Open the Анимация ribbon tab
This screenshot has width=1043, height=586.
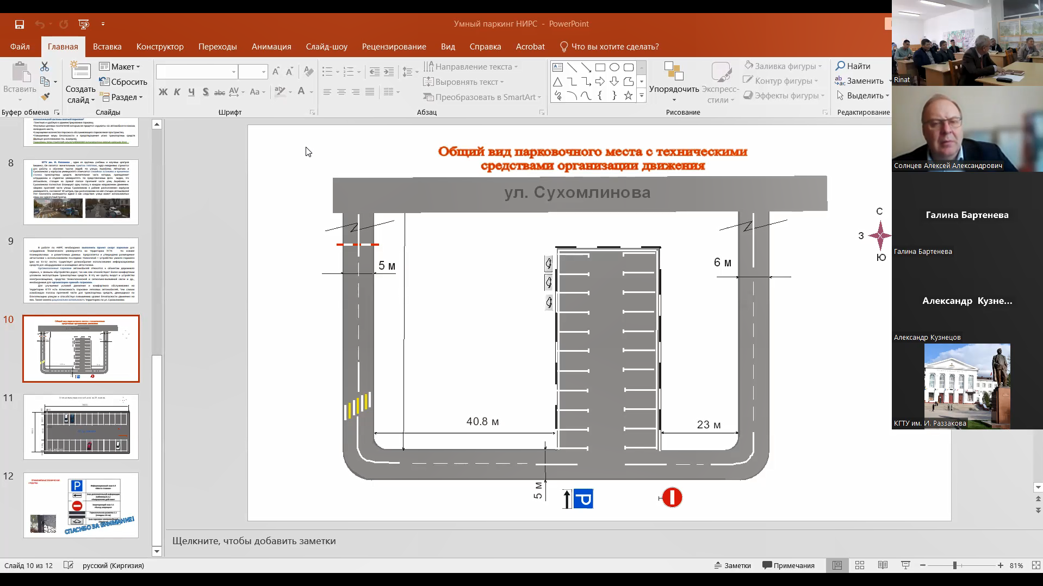click(271, 47)
